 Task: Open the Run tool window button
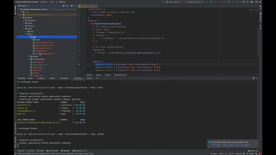tap(31, 151)
